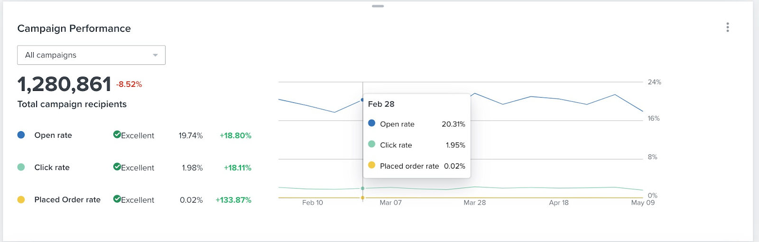Click the Apr 18 axis label

click(x=559, y=203)
